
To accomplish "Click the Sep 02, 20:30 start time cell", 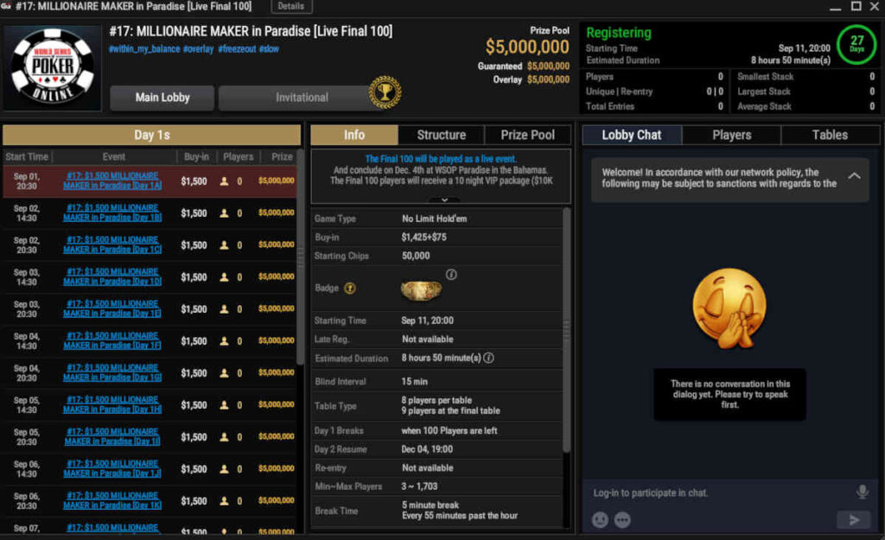I will 27,245.
